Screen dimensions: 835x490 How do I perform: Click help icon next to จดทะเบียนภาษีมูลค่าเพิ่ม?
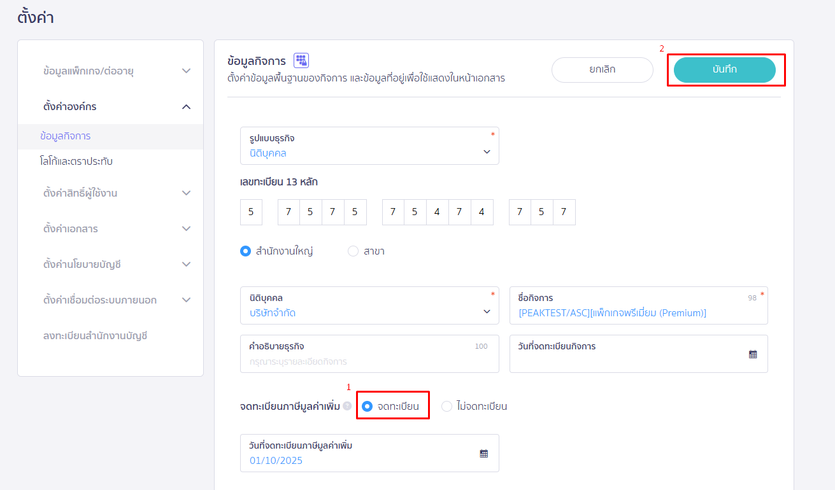tap(347, 406)
